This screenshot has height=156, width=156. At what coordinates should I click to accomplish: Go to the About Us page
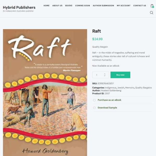pyautogui.click(x=57, y=6)
